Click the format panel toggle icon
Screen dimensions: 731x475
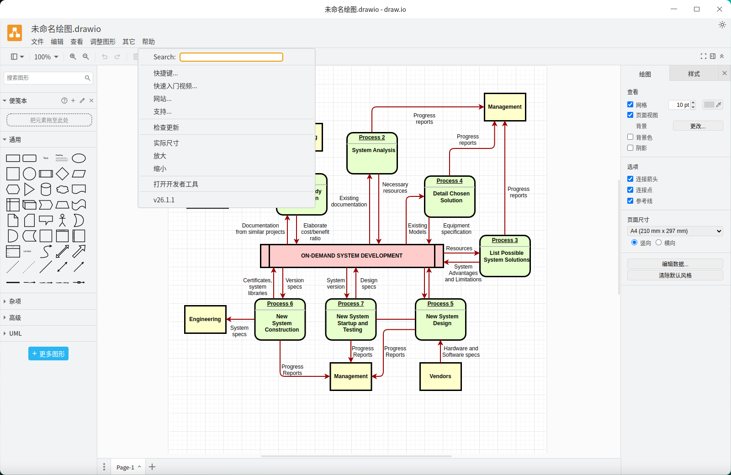click(713, 56)
